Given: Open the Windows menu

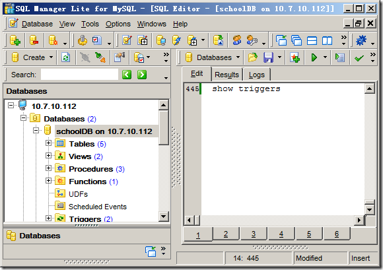Looking at the screenshot, I should [151, 24].
